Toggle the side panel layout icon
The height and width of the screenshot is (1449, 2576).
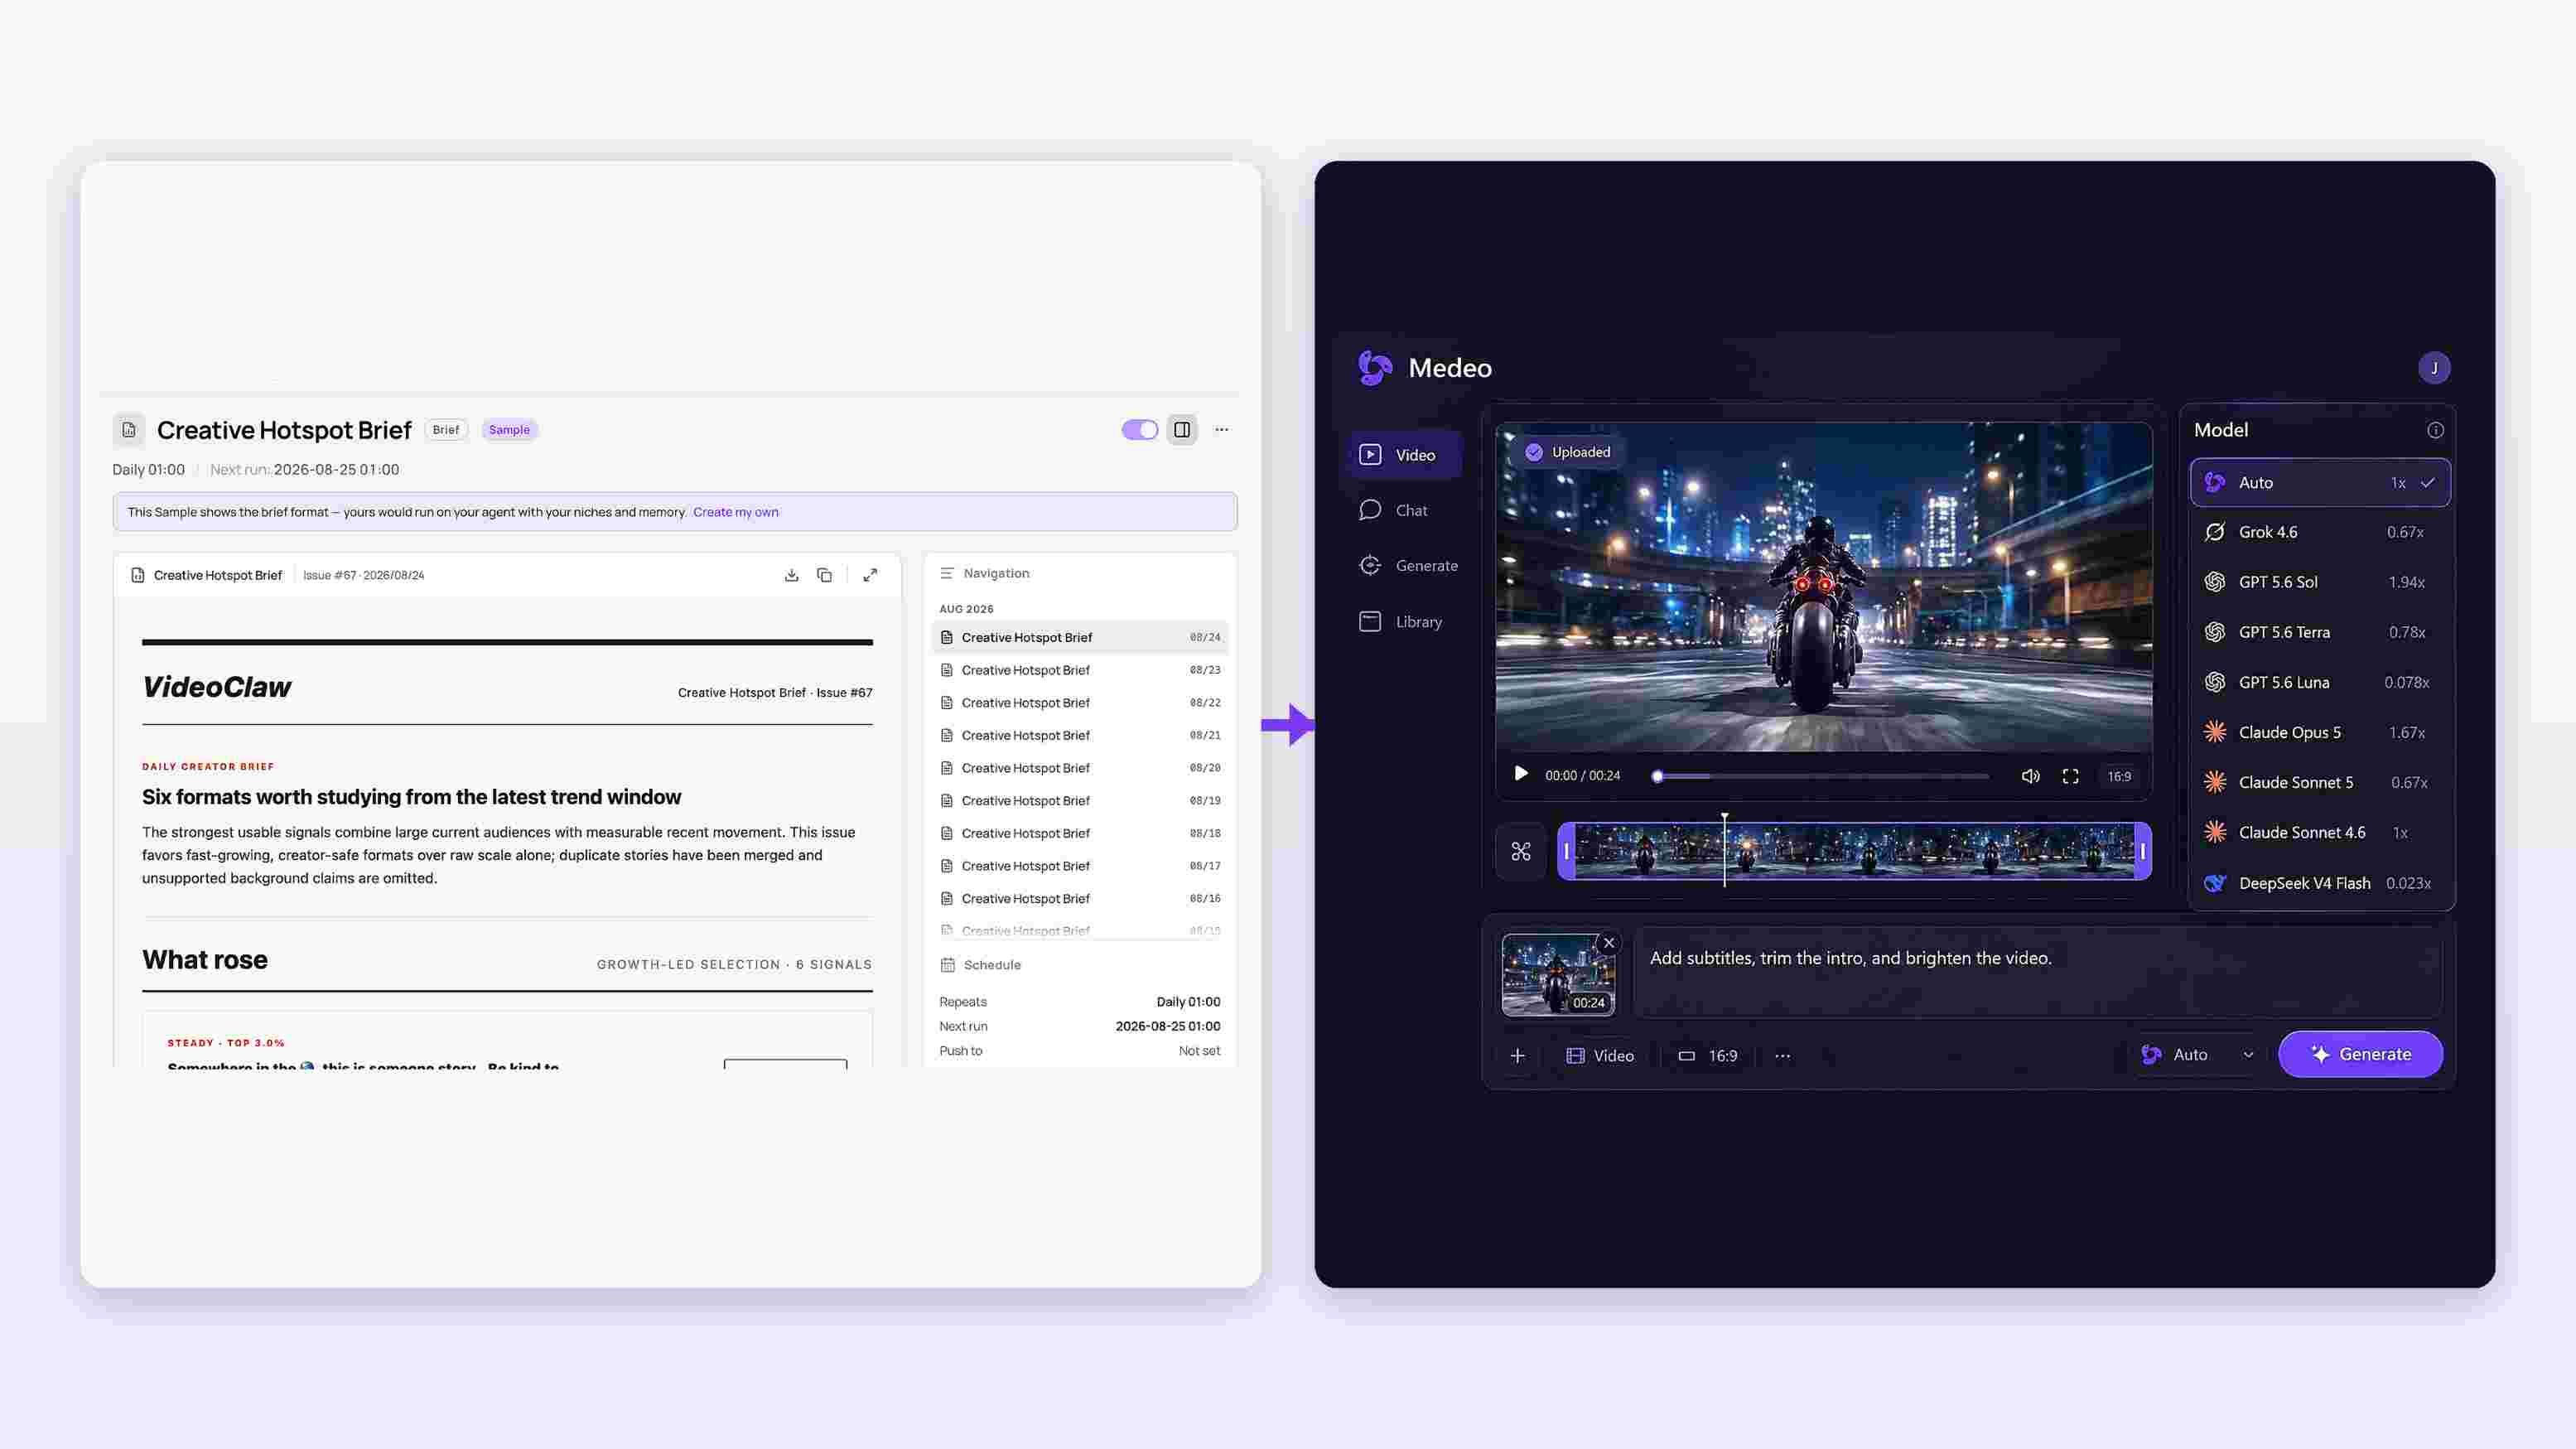(x=1182, y=430)
